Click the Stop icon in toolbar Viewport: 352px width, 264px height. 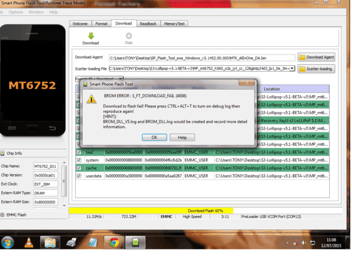pos(128,36)
